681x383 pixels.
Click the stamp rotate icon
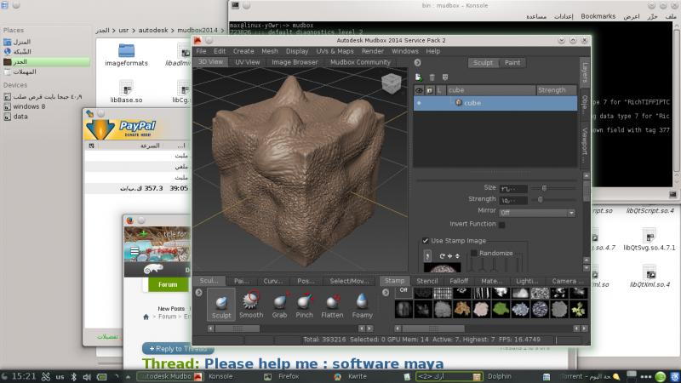(x=442, y=256)
